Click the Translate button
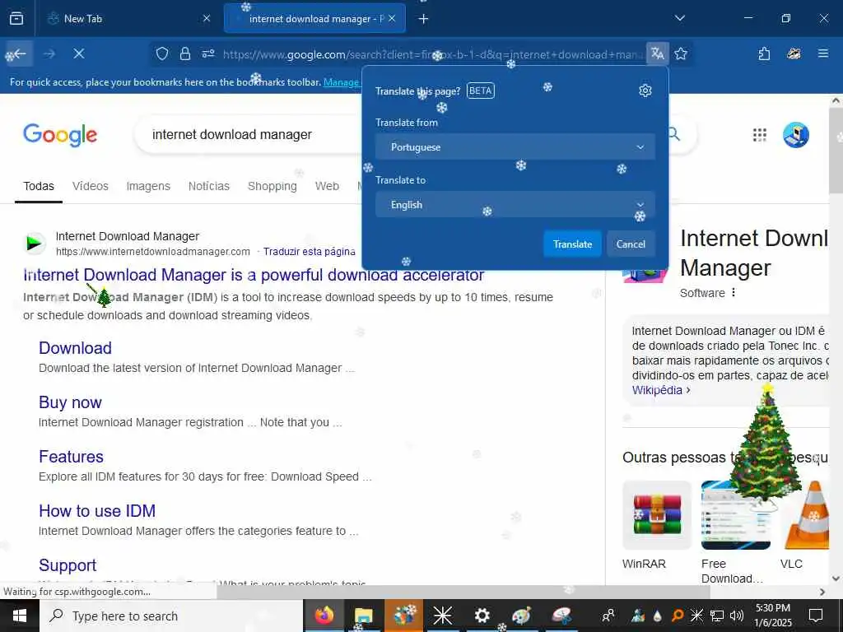This screenshot has width=843, height=632. [x=572, y=244]
